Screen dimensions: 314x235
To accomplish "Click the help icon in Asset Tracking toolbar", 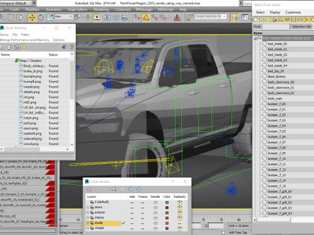I will pyautogui.click(x=72, y=47).
